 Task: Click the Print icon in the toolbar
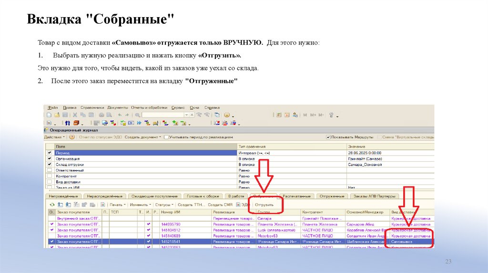101,115
